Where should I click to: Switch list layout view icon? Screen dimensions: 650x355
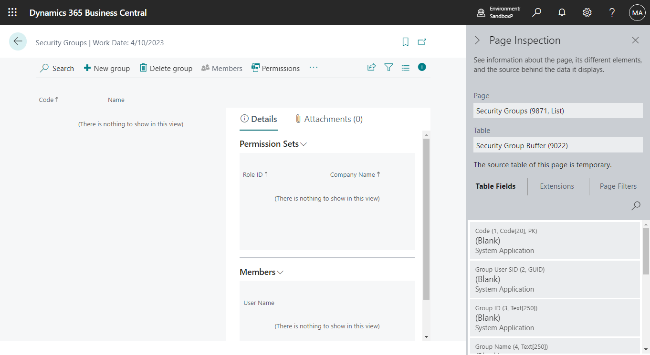pos(405,68)
